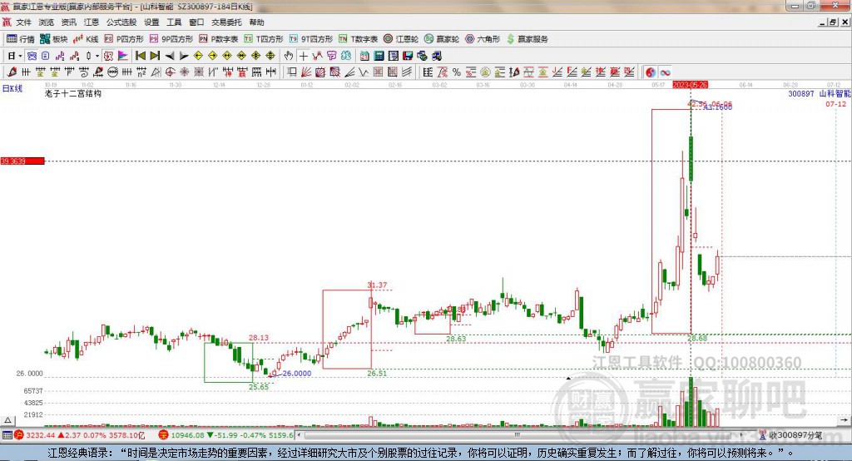Select the circled target crosshair icon
Viewport: 852px width, 461px height.
tap(170, 72)
